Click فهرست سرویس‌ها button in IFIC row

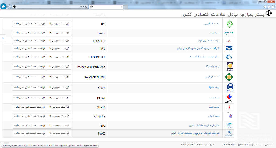[59, 48]
